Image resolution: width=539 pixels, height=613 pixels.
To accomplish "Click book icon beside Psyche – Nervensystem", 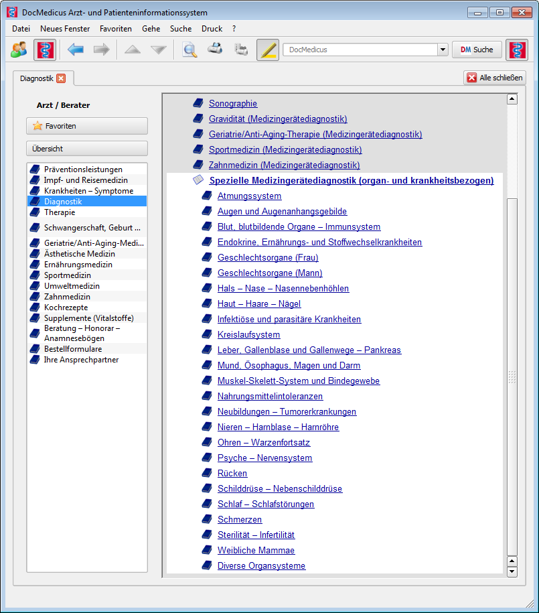I will (x=207, y=458).
